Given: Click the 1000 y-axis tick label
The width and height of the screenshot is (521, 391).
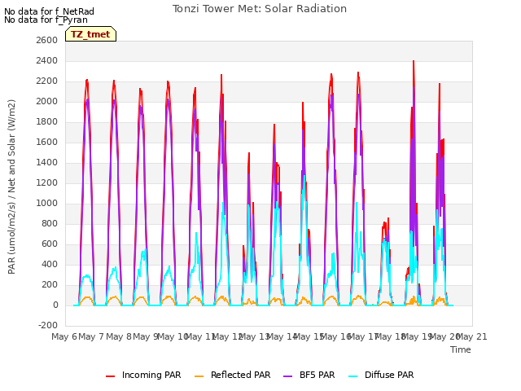Looking at the screenshot, I should pyautogui.click(x=47, y=203).
